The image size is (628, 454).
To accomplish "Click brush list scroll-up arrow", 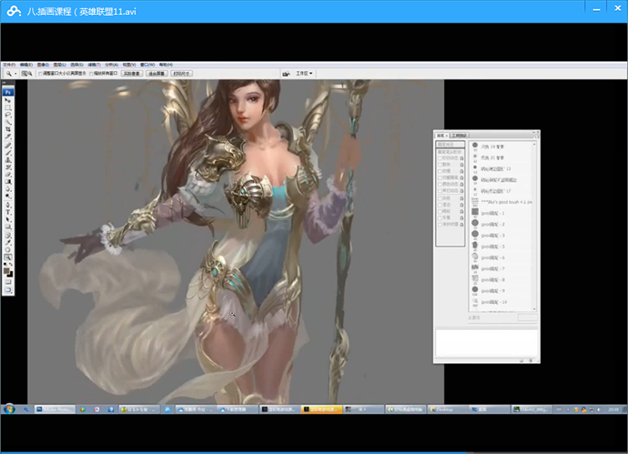I will 534,144.
